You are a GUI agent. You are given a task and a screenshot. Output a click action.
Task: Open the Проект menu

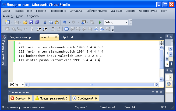pos(41,11)
